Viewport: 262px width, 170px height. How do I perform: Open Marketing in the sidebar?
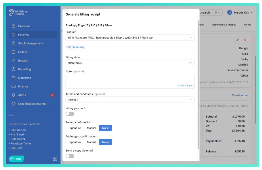33,78
